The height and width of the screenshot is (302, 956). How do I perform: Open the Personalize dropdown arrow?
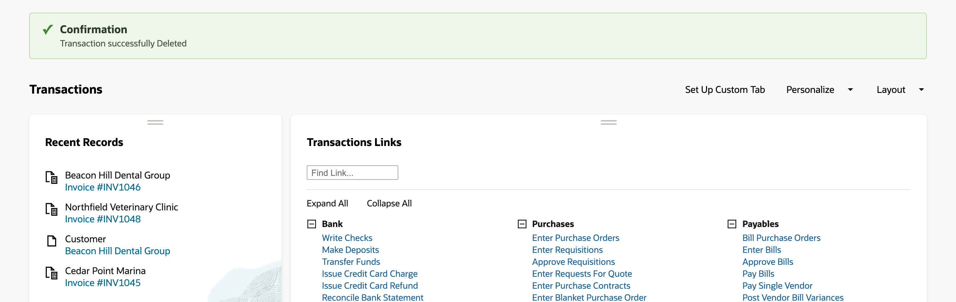[850, 90]
